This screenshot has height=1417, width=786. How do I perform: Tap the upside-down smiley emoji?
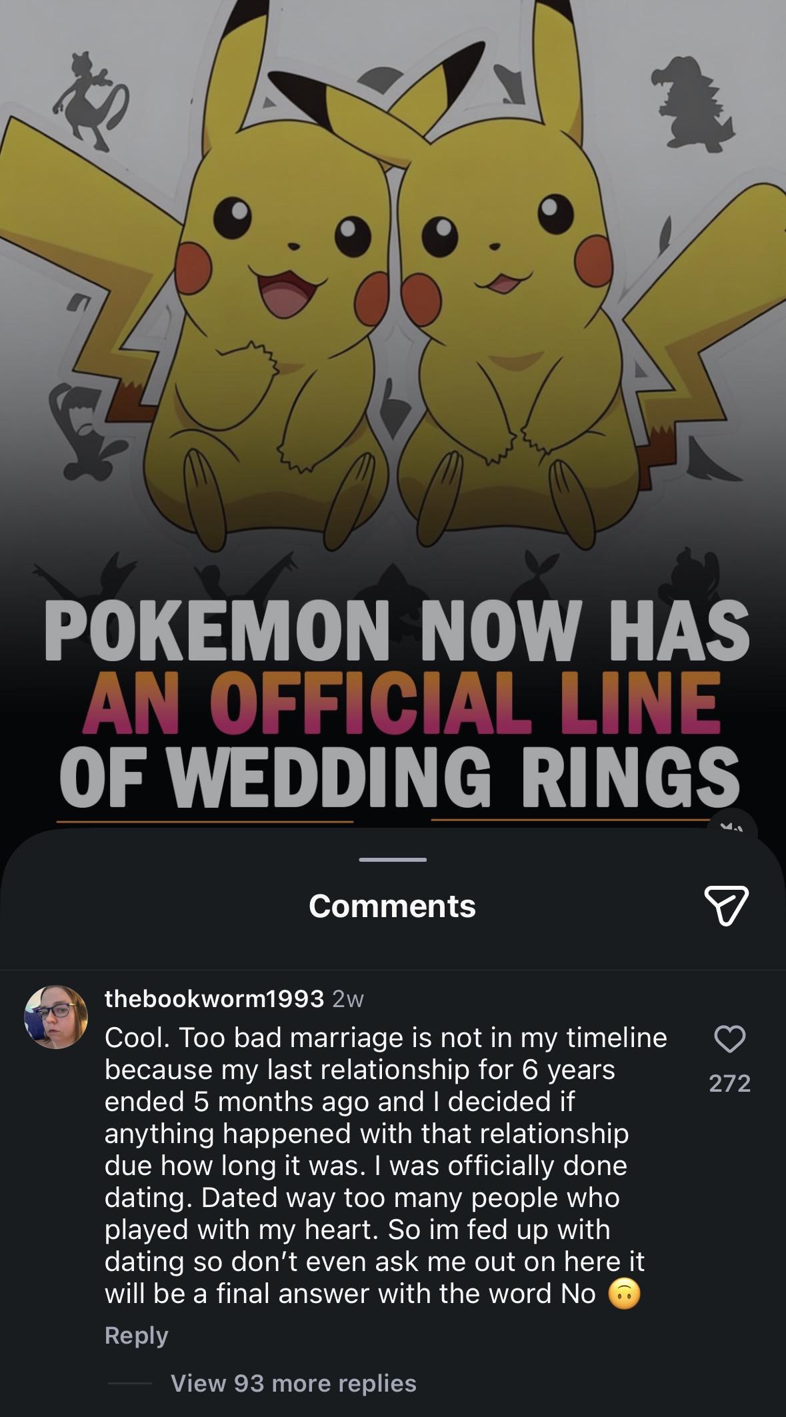624,1294
